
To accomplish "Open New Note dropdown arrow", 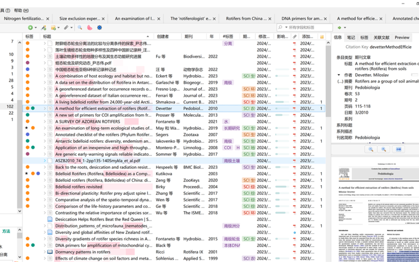I will click(x=58, y=28).
